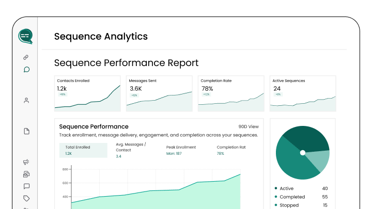
Task: Open the tag labels icon
Action: 26,198
